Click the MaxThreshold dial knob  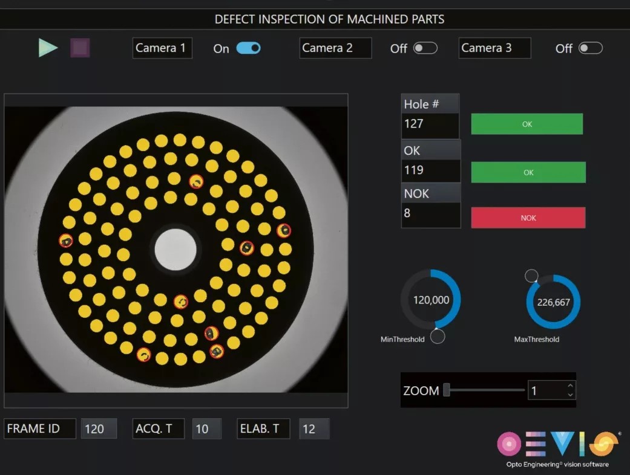pos(531,276)
